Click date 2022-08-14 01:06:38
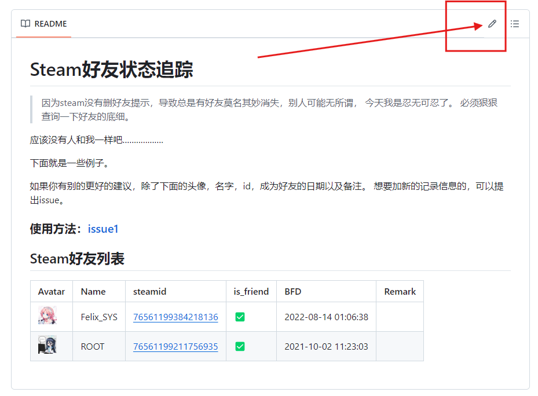This screenshot has height=396, width=538. 326,317
